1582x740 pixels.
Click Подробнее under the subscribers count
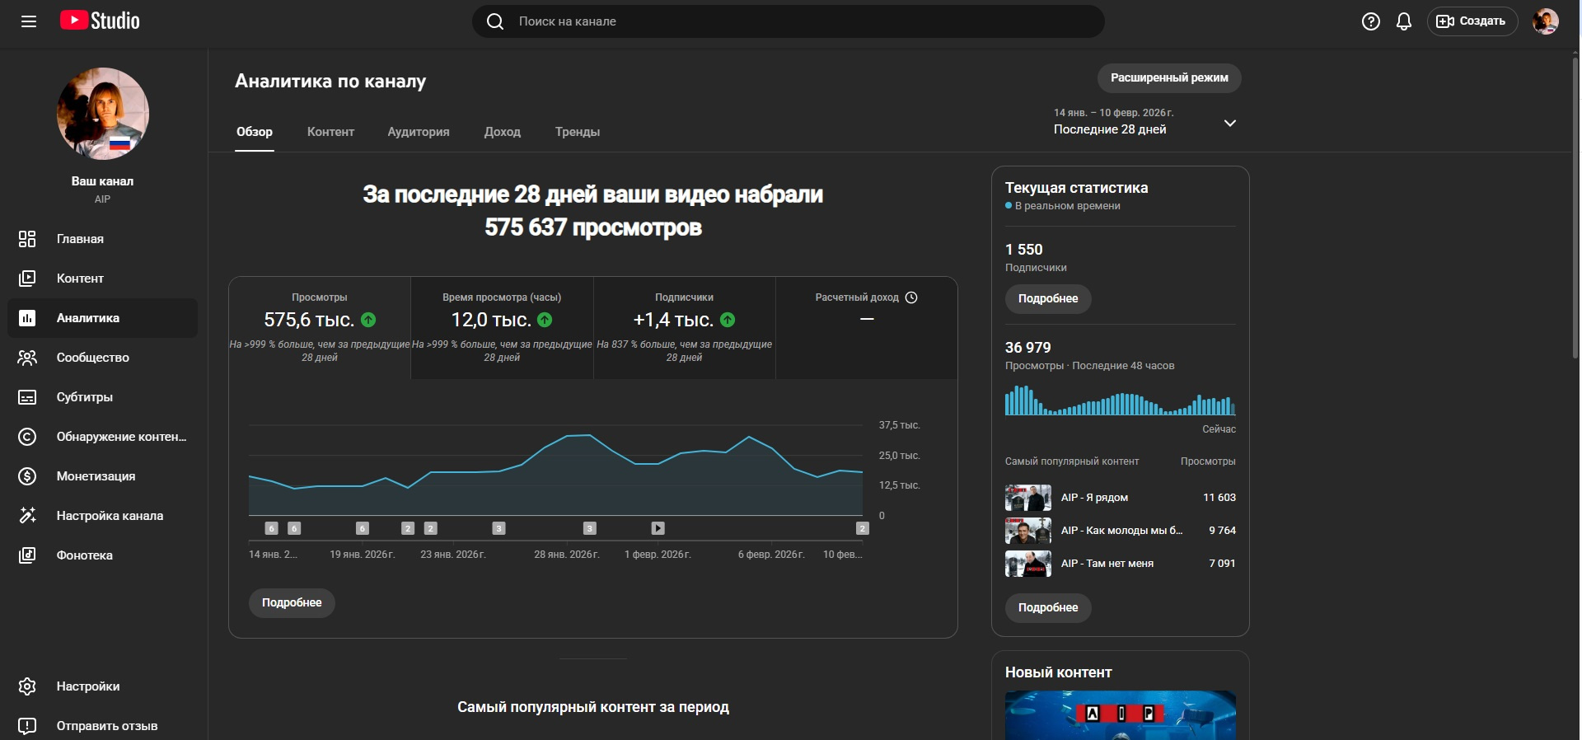[x=1047, y=298]
